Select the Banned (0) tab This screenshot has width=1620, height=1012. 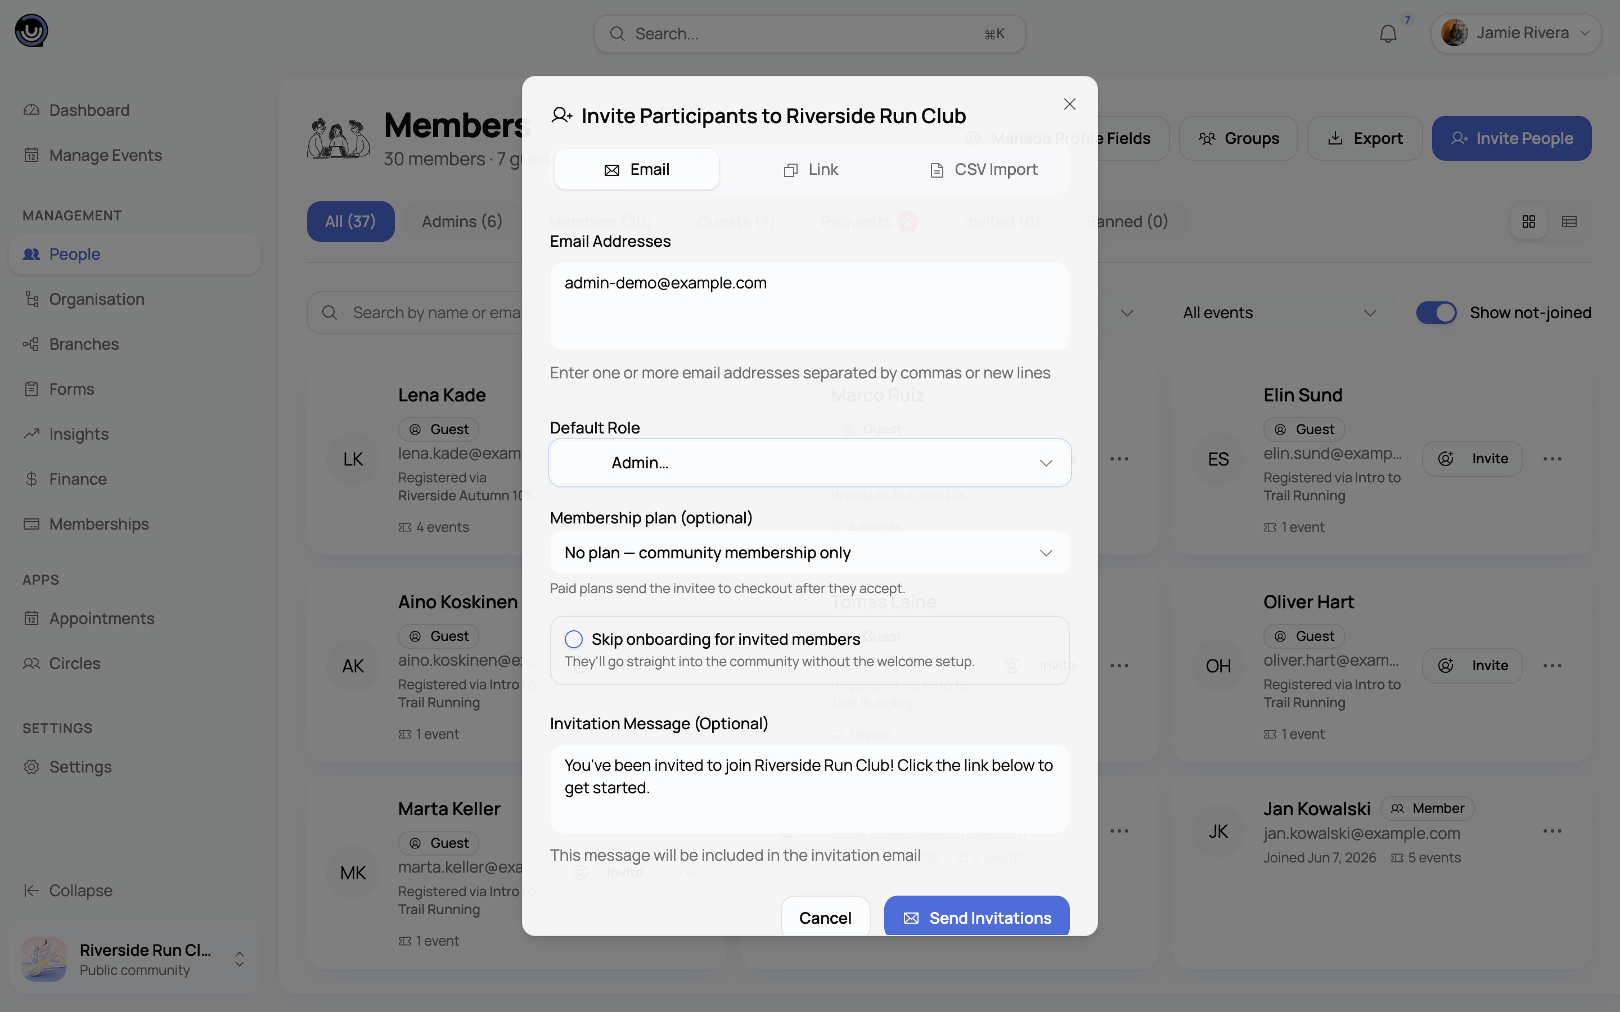coord(1127,222)
